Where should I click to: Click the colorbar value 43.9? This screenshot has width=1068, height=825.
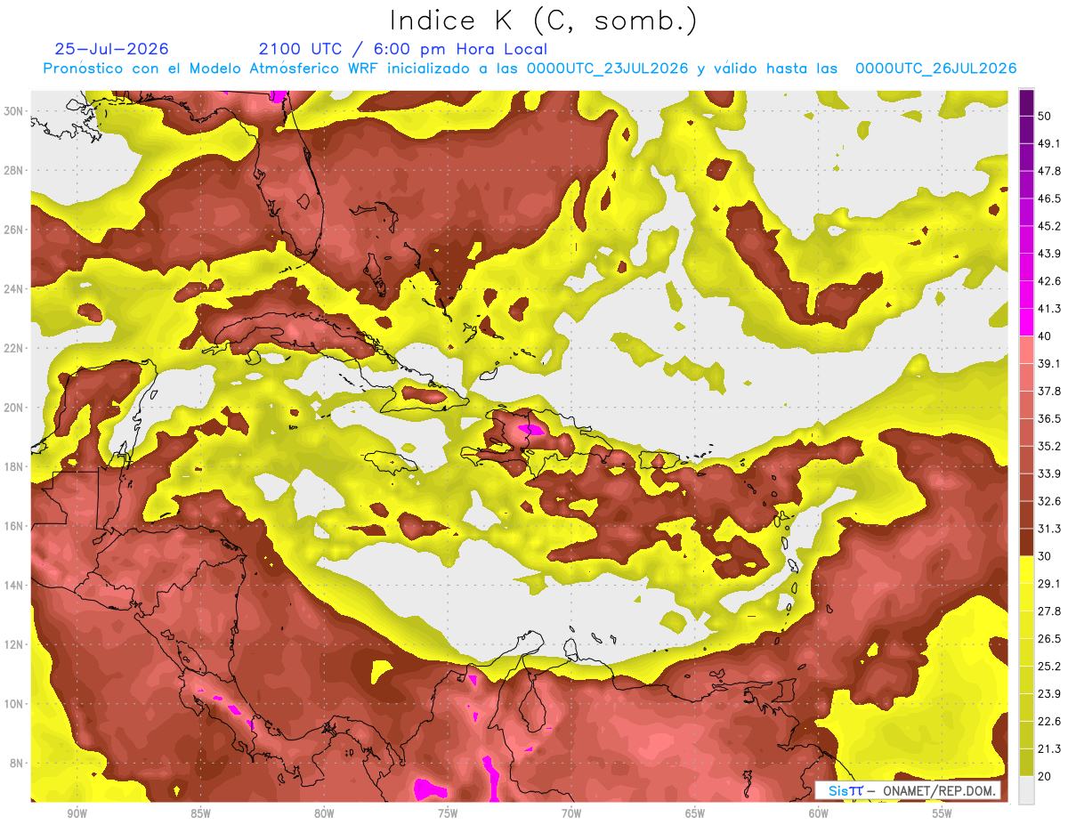[x=1049, y=254]
